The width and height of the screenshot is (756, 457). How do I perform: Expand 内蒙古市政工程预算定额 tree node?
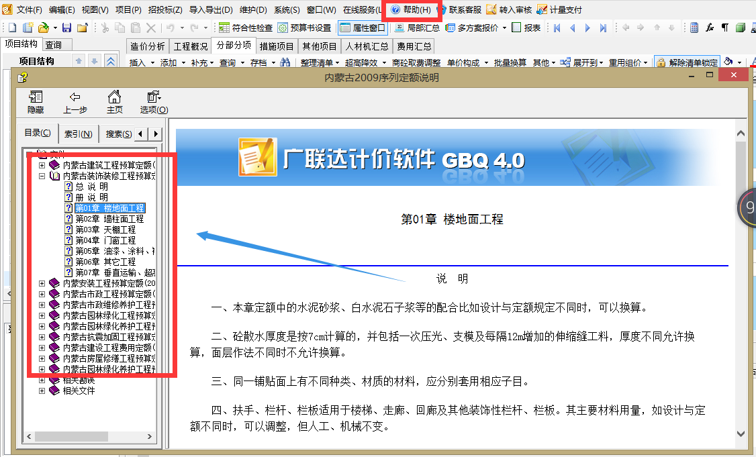click(x=42, y=294)
